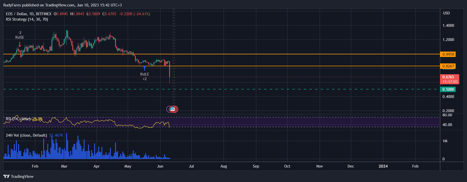Click the 2024 label on time axis
467x182 pixels.
coord(383,166)
